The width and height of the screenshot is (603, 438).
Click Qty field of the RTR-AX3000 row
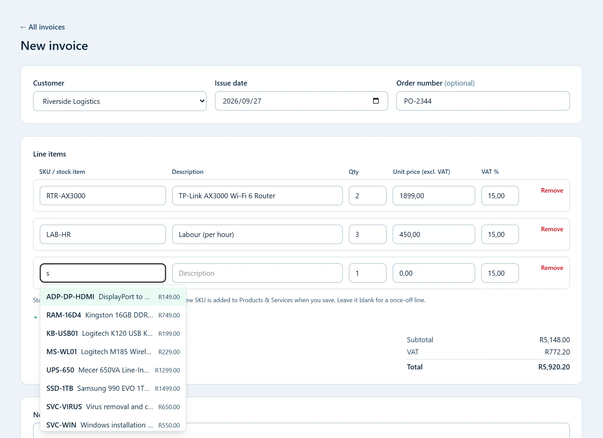pyautogui.click(x=368, y=196)
